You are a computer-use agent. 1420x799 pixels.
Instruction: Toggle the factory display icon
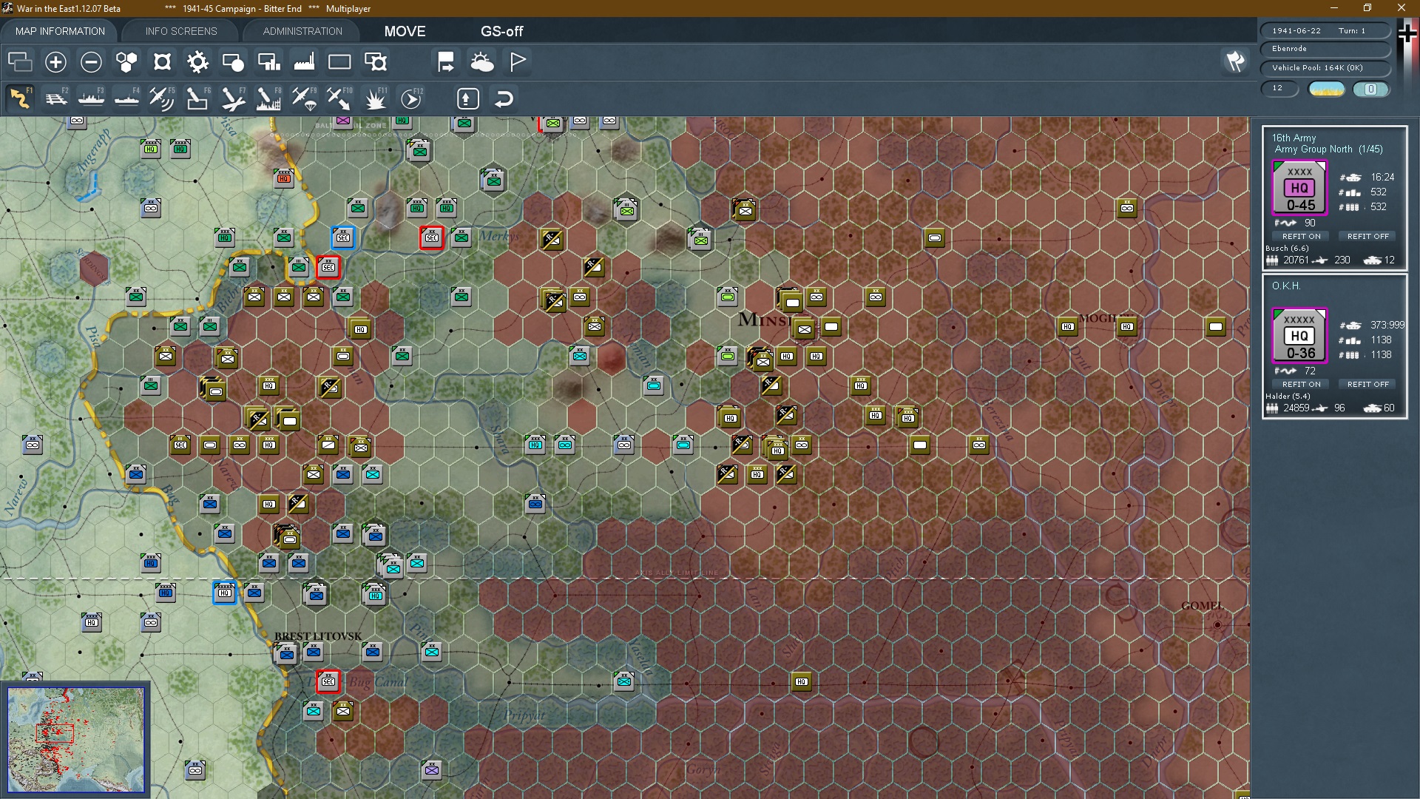pyautogui.click(x=304, y=61)
